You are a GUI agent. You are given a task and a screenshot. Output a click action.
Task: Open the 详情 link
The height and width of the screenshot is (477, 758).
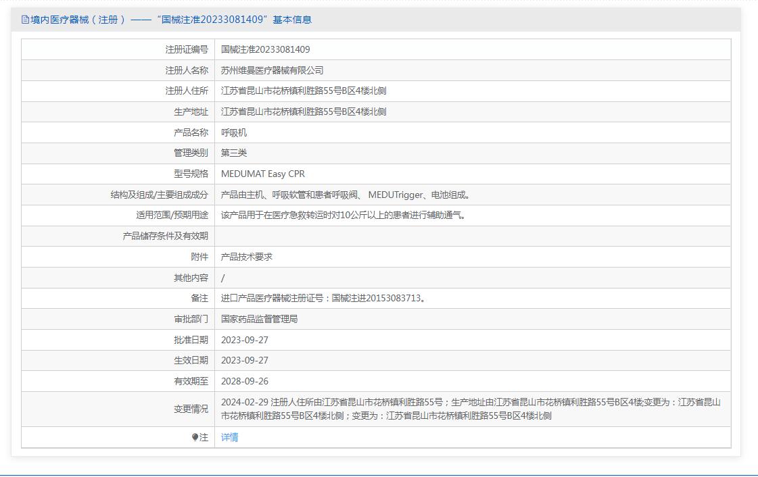(x=229, y=437)
